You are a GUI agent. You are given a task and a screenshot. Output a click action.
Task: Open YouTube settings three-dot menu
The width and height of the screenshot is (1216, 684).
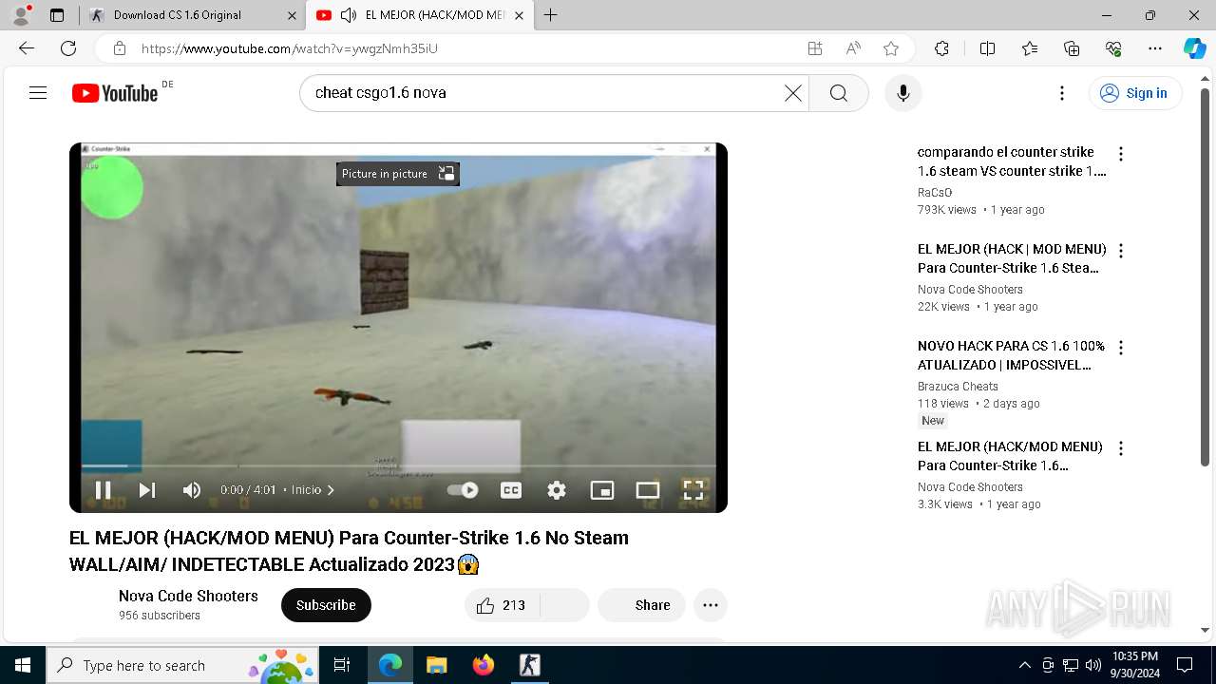click(1062, 93)
